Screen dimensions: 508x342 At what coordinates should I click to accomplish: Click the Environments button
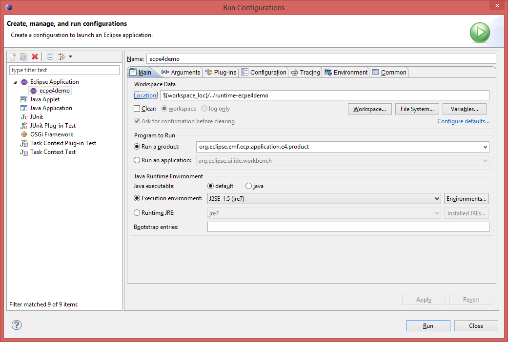[467, 199]
